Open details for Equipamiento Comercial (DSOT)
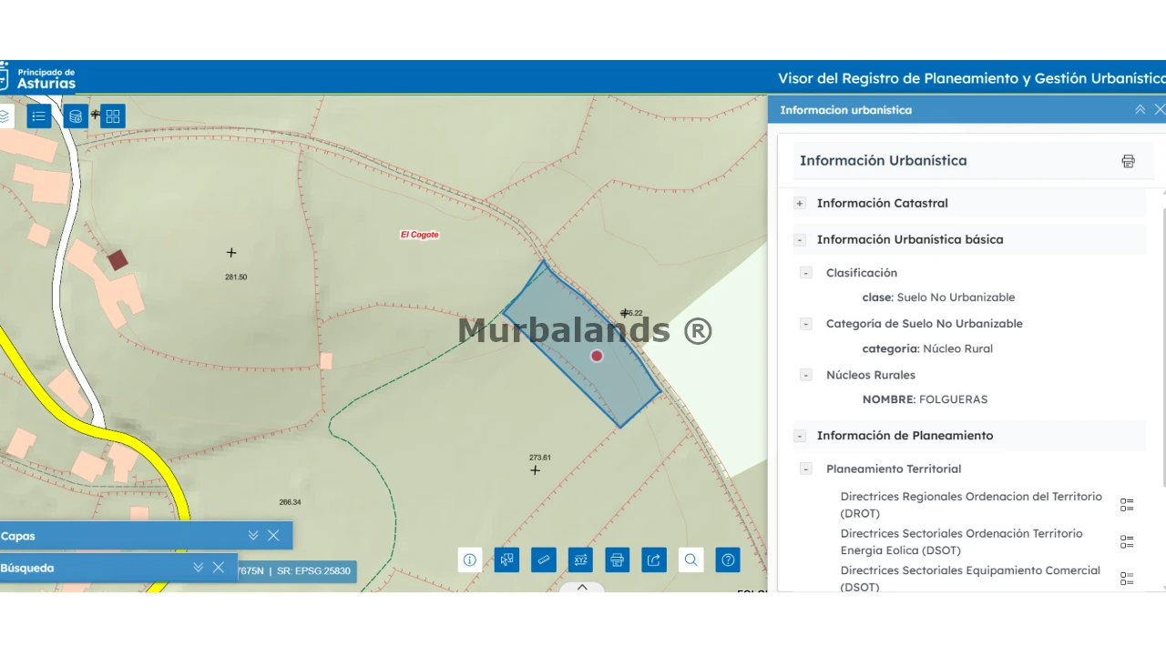 pyautogui.click(x=1127, y=579)
